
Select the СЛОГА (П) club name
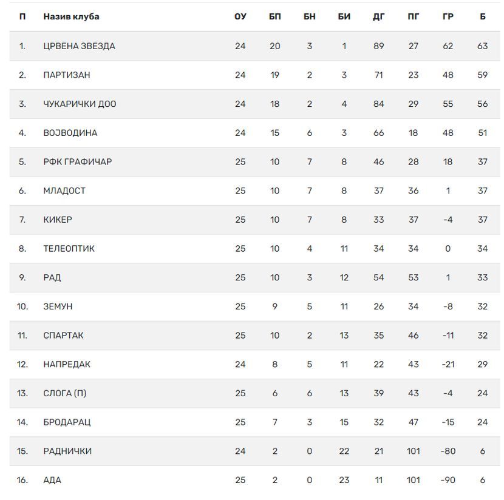coord(64,393)
